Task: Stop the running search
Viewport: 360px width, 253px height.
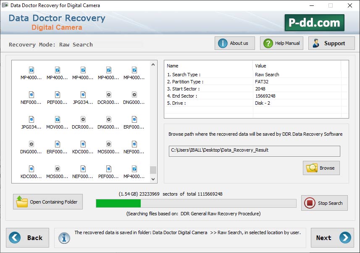Action: pyautogui.click(x=324, y=203)
